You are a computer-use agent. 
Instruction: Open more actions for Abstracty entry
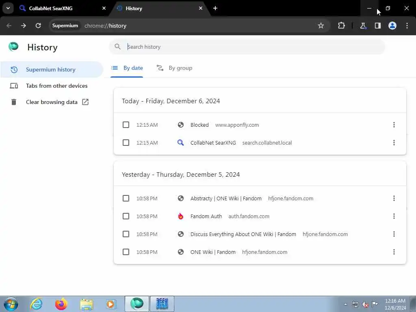394,198
